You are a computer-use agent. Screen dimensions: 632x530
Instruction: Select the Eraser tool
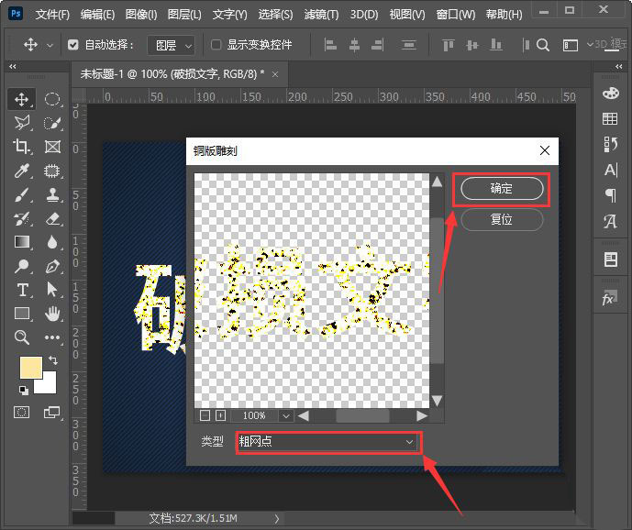click(x=52, y=219)
